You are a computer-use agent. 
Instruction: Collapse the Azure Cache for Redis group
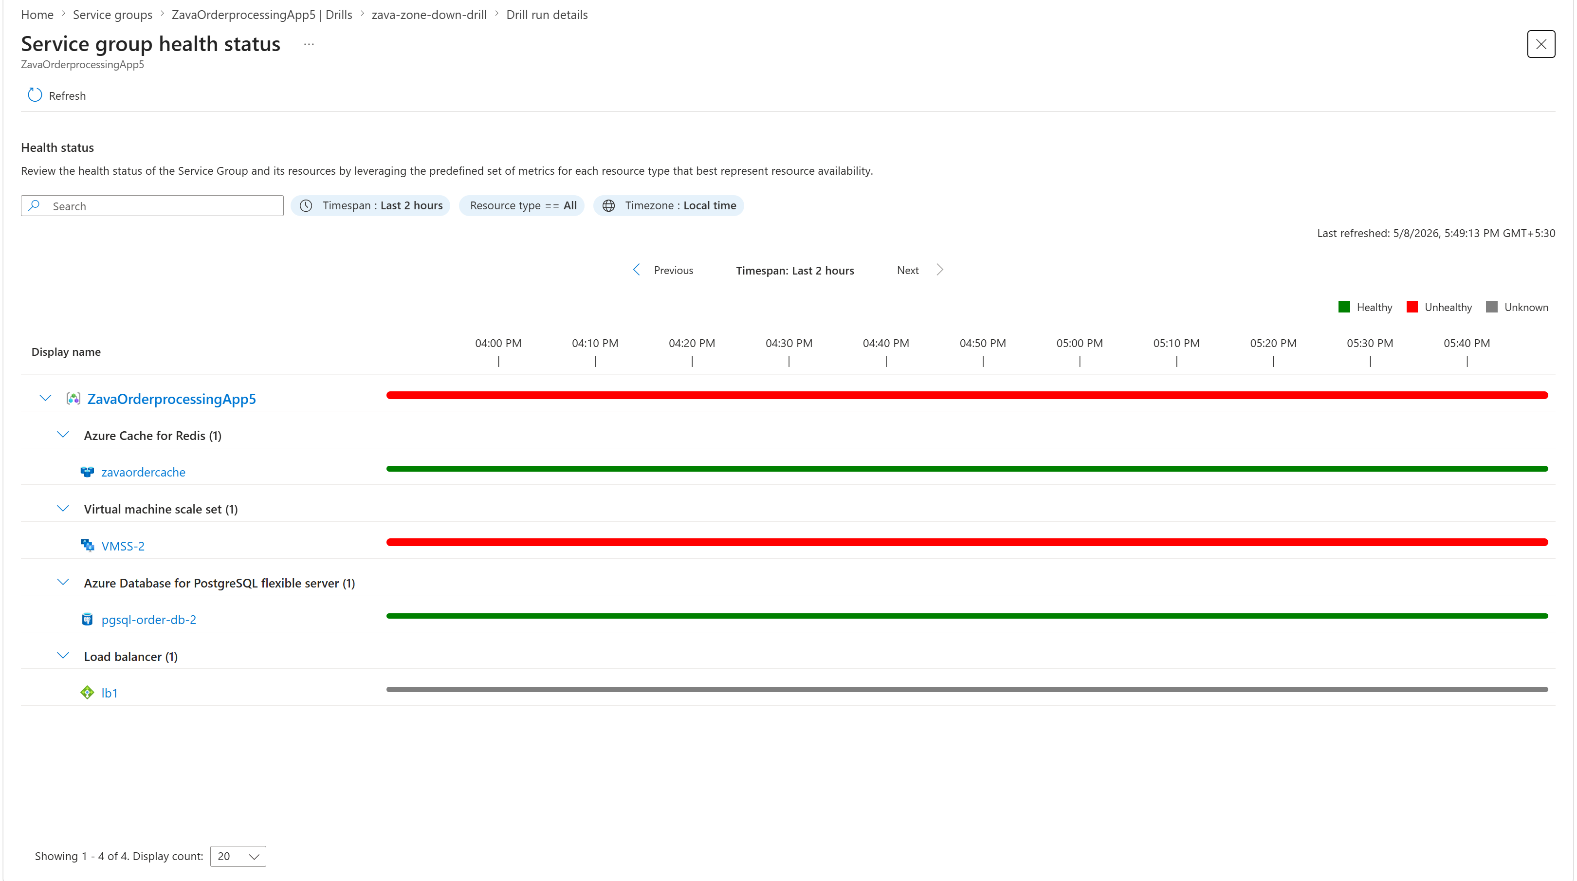(x=63, y=435)
